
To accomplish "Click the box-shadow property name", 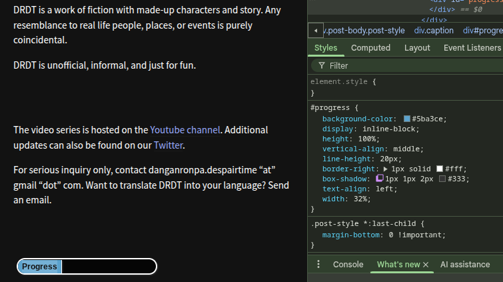I will click(x=344, y=179).
